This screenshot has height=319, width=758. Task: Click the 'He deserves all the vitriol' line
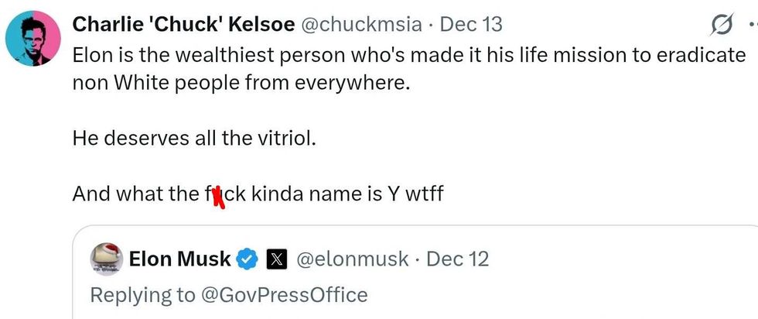(x=195, y=139)
